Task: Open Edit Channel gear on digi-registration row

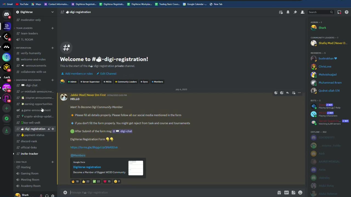Action: click(x=53, y=129)
